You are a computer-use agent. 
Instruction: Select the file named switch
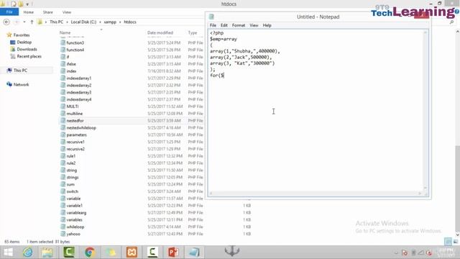pyautogui.click(x=72, y=191)
